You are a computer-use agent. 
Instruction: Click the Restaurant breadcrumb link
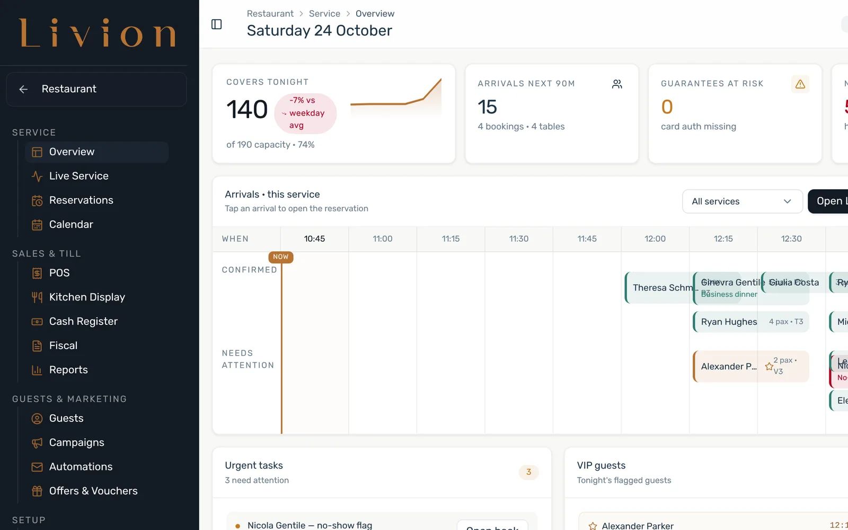coord(270,14)
